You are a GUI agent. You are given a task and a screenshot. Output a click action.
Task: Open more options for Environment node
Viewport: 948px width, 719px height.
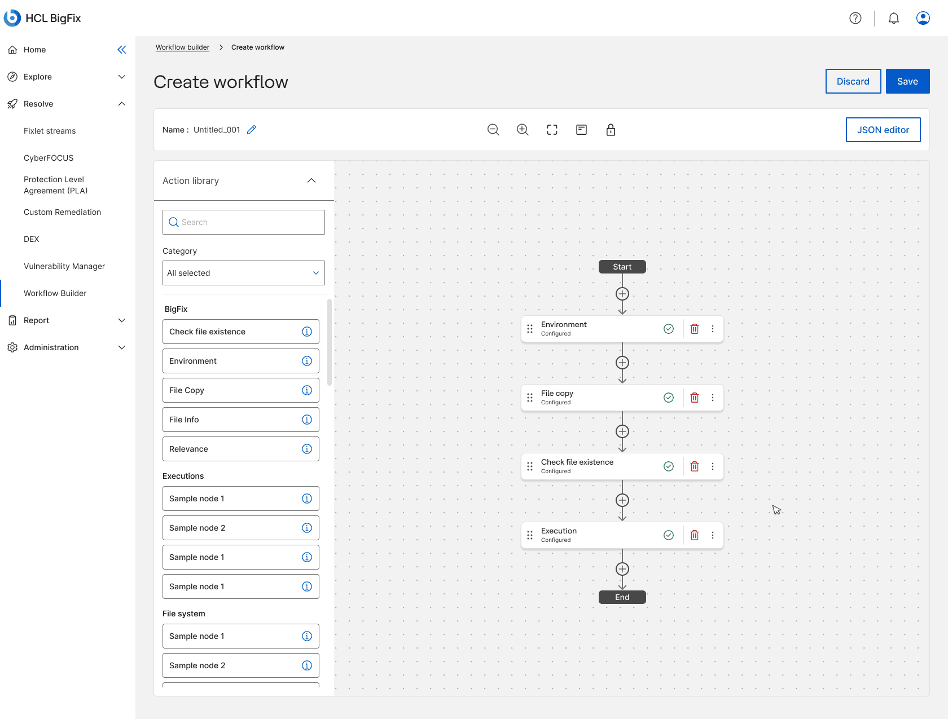pos(713,329)
